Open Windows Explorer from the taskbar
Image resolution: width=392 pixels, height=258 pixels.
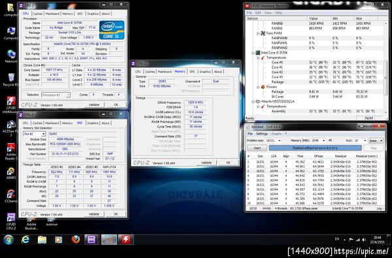click(42, 240)
